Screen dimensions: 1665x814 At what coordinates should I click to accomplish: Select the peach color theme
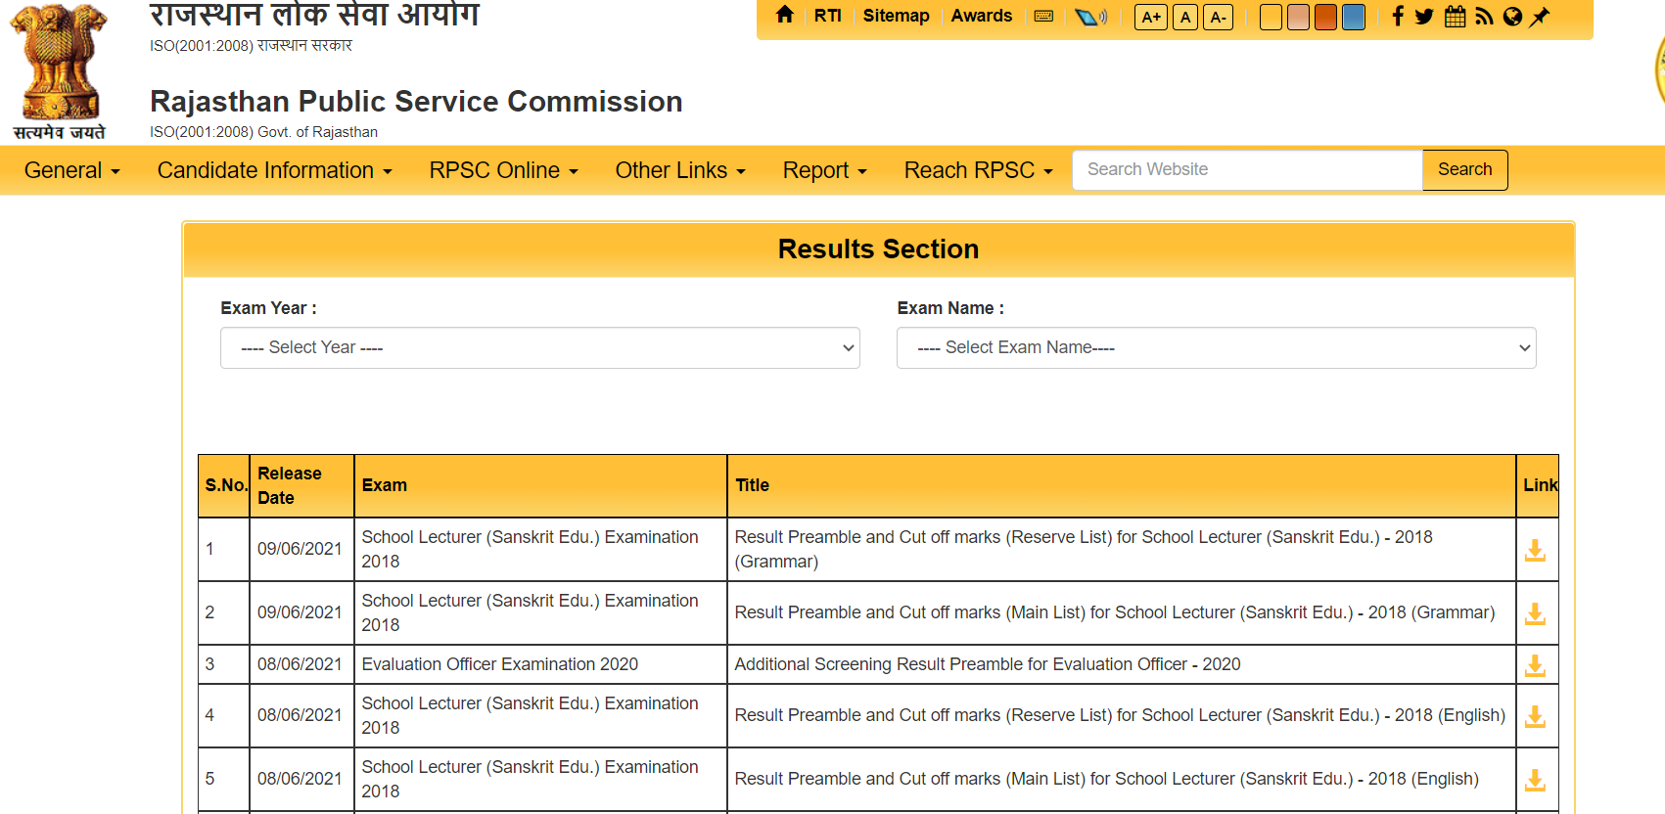click(x=1298, y=18)
